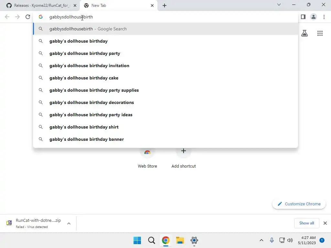Open the Windows Start menu
Image resolution: width=331 pixels, height=248 pixels.
[x=137, y=240]
